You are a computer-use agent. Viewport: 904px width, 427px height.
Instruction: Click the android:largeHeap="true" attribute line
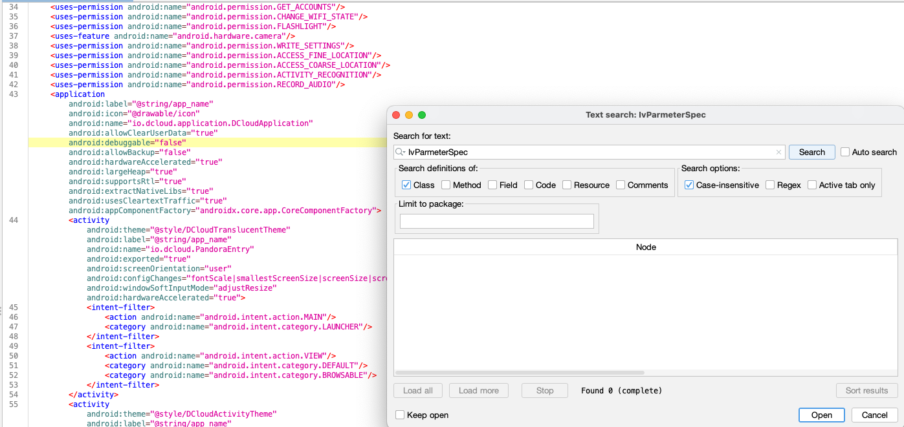tap(122, 172)
